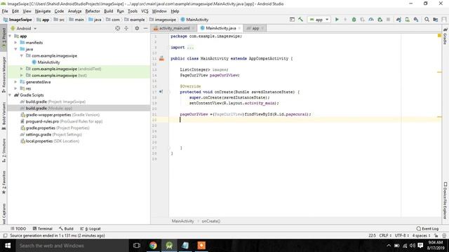Open the notification center tray icon
Screen dimensions: 449x252
(x=420, y=246)
